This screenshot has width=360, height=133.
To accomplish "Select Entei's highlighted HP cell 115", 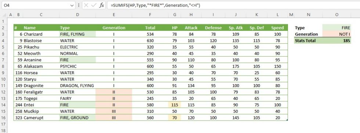I will click(175, 105).
